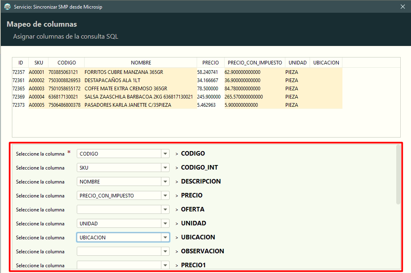Click the UNIDAD column header in table

(x=298, y=63)
